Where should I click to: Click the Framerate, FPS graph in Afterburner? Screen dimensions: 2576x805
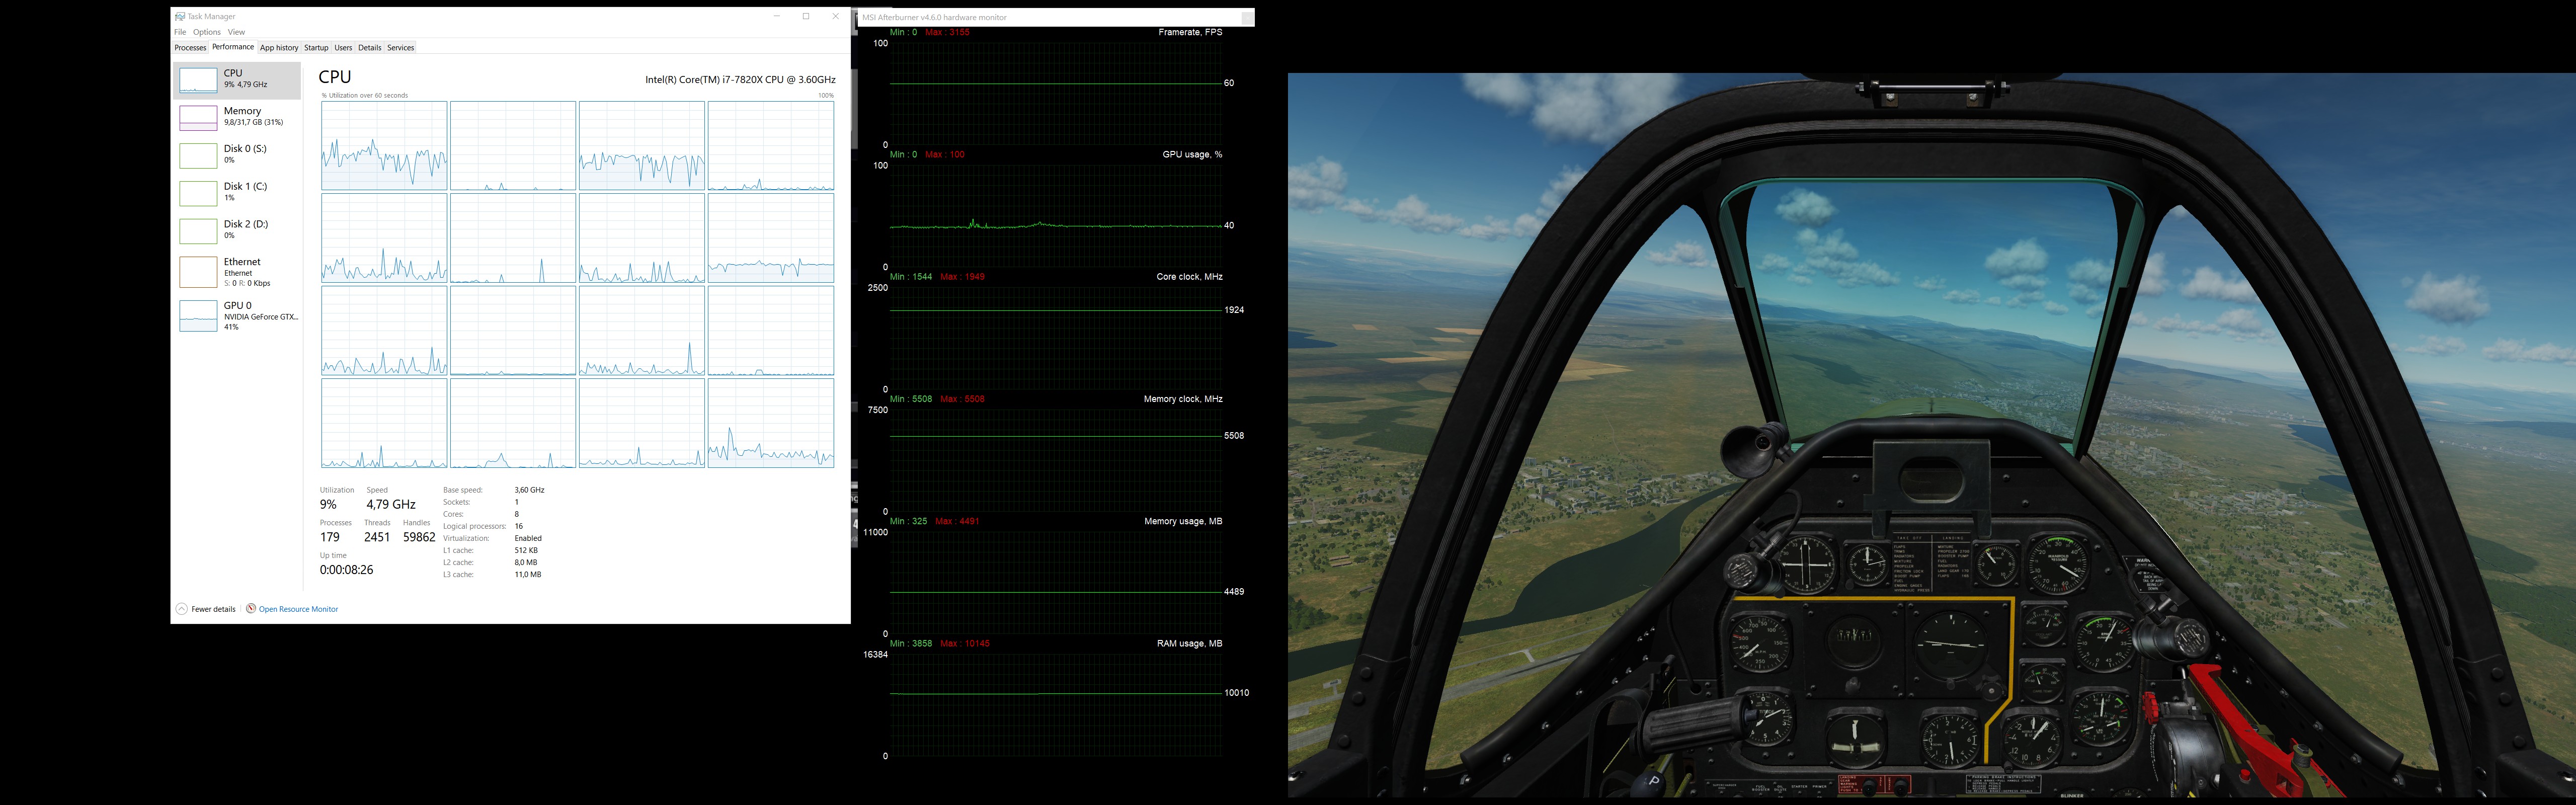point(1055,95)
